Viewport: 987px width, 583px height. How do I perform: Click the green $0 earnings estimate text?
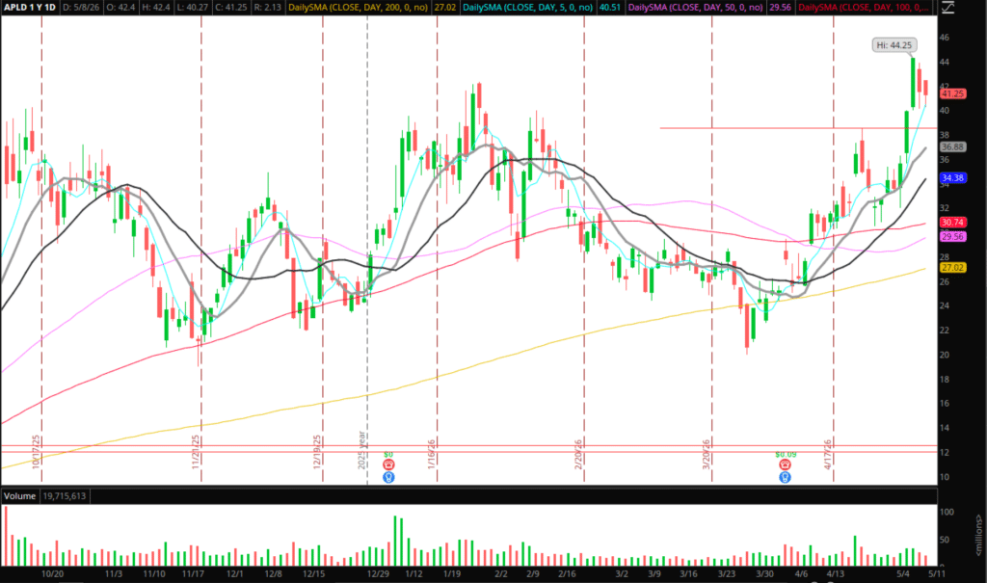click(388, 454)
